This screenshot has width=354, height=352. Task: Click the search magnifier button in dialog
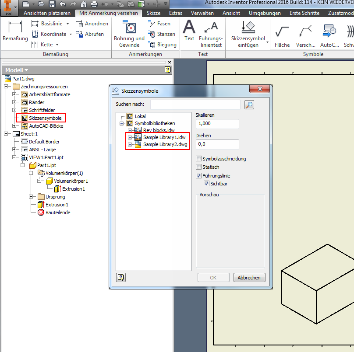[249, 105]
